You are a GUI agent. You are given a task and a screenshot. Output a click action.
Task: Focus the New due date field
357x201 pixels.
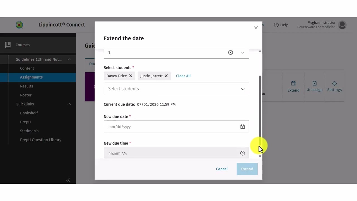[176, 127]
